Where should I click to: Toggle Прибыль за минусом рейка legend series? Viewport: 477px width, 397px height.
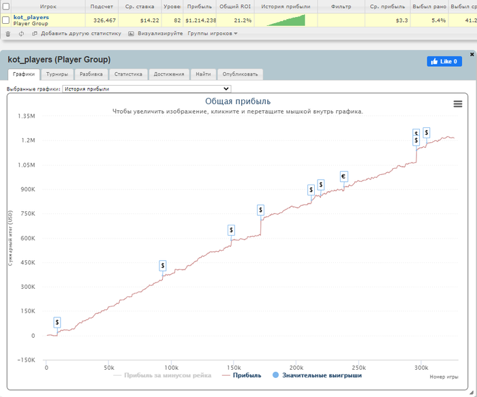click(164, 375)
